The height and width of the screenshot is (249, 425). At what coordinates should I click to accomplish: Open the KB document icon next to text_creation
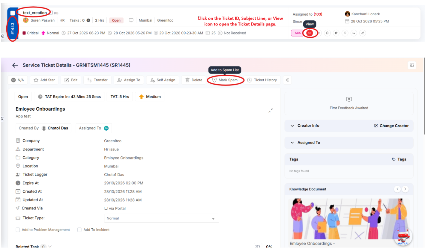pyautogui.click(x=51, y=13)
